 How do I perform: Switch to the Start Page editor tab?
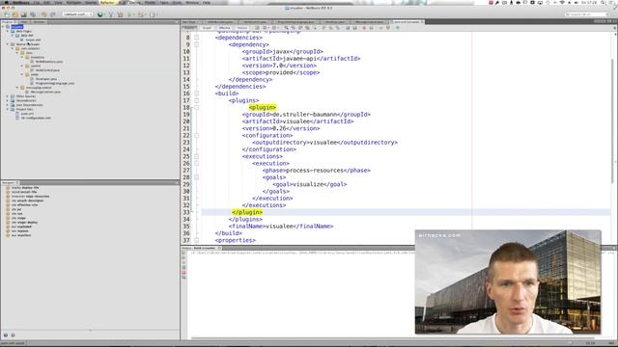[189, 22]
